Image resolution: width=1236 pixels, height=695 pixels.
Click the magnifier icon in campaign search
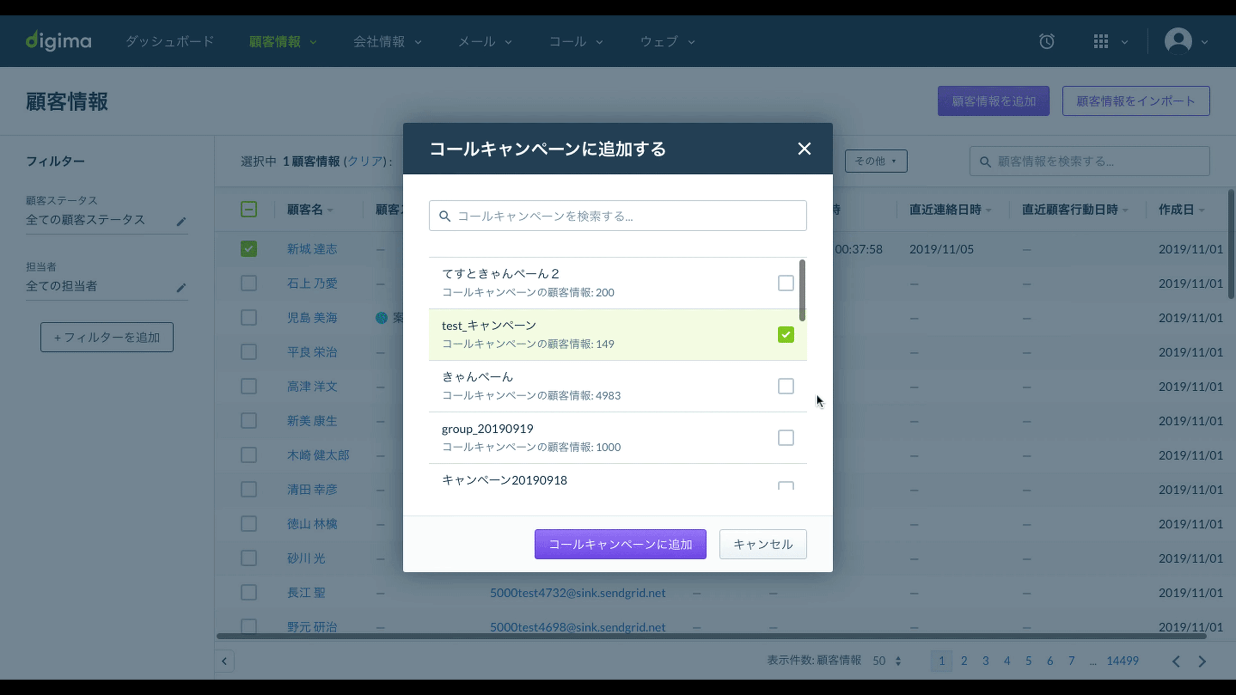(445, 216)
